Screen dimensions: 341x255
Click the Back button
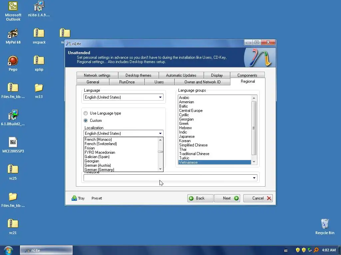click(200, 198)
